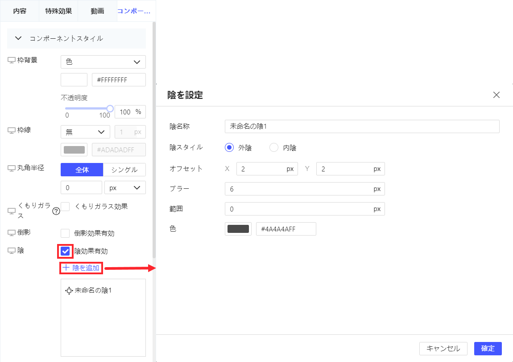Screen dimensions: 513x362
Task: Click the くもりガラス help question icon
Action: point(56,211)
